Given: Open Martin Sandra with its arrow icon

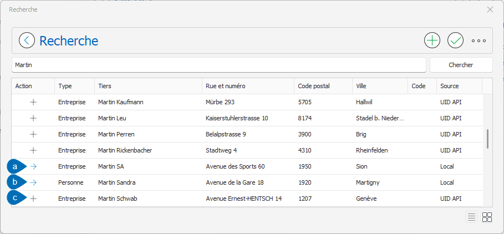Looking at the screenshot, I should coord(33,182).
